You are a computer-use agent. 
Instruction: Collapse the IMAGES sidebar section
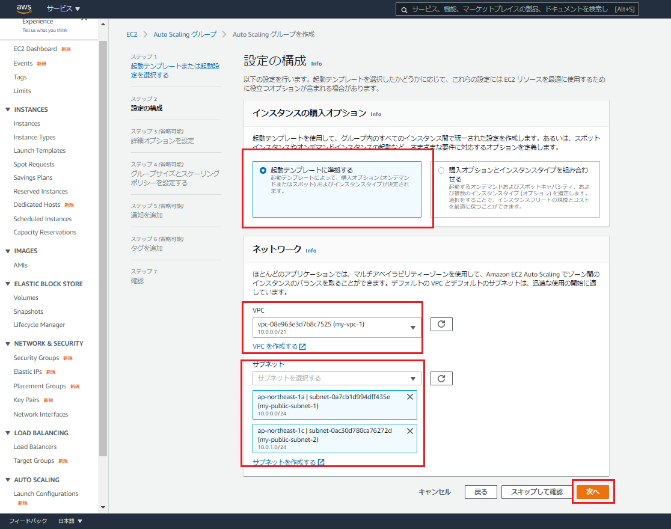[8, 251]
